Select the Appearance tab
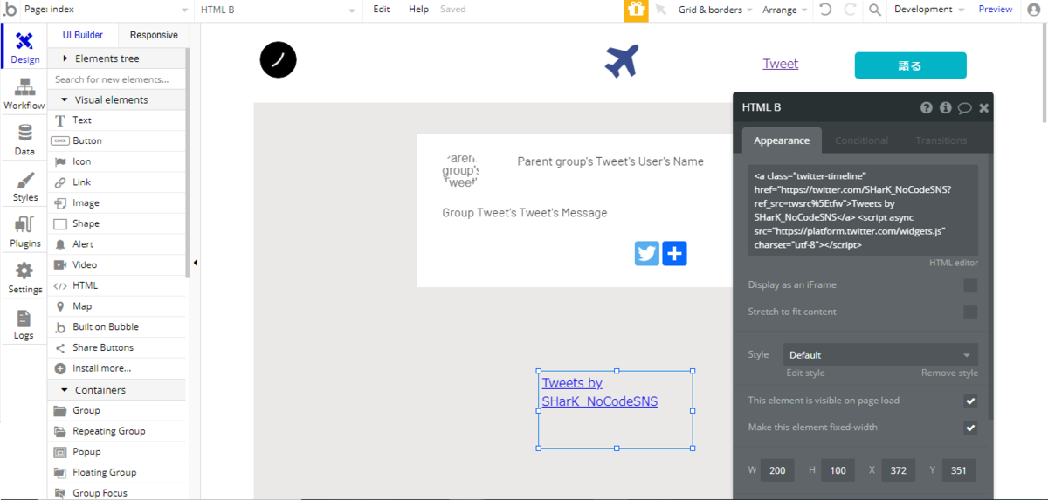This screenshot has height=500, width=1048. click(x=782, y=140)
